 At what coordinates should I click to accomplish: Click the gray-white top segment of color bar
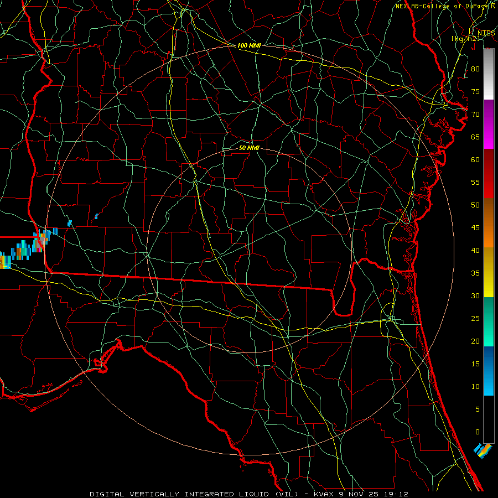(489, 74)
